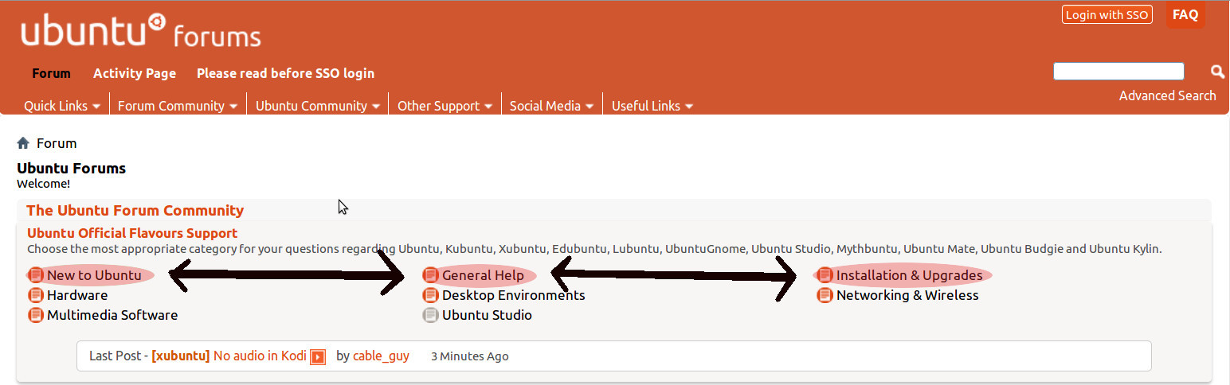The width and height of the screenshot is (1230, 385).
Task: Click into the search input field
Action: pos(1118,72)
